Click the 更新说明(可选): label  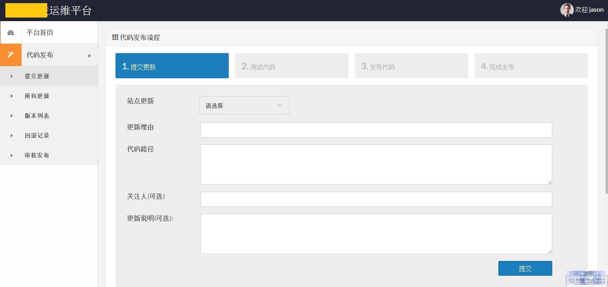(x=150, y=218)
